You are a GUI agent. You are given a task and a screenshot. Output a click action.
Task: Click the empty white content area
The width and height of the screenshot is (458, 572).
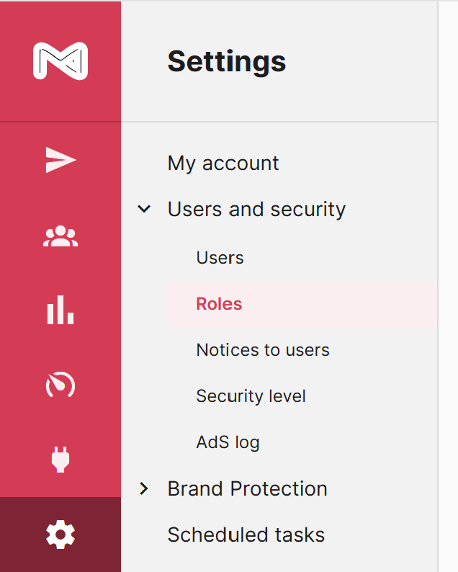[x=448, y=288]
